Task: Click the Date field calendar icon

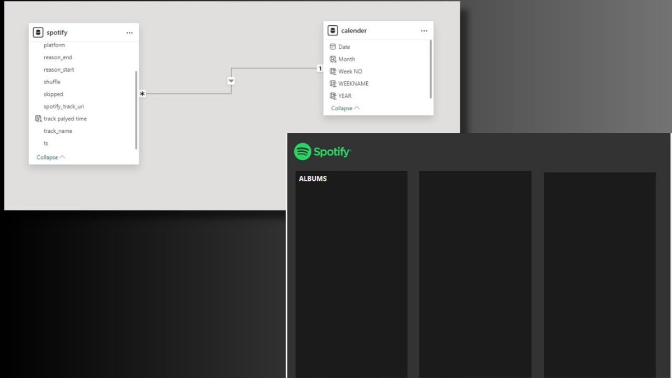Action: [x=333, y=47]
